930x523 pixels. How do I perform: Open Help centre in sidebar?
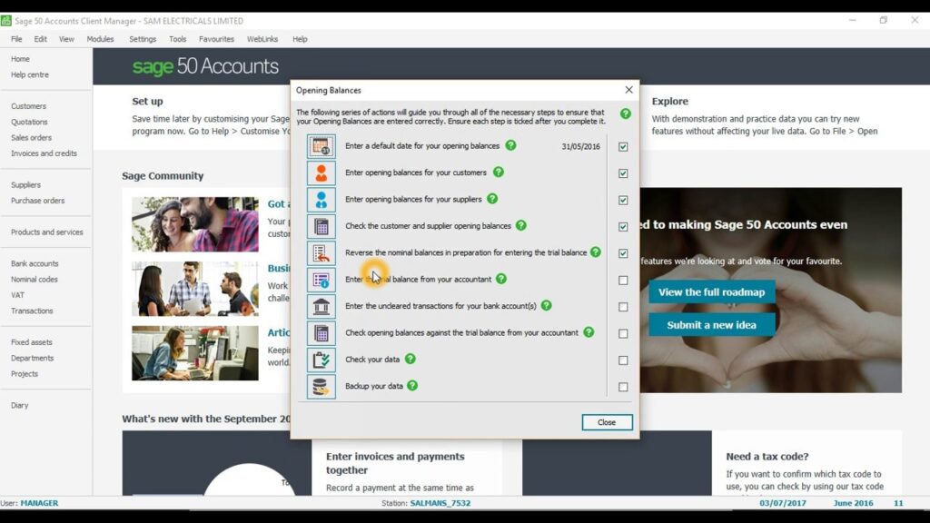tap(30, 74)
